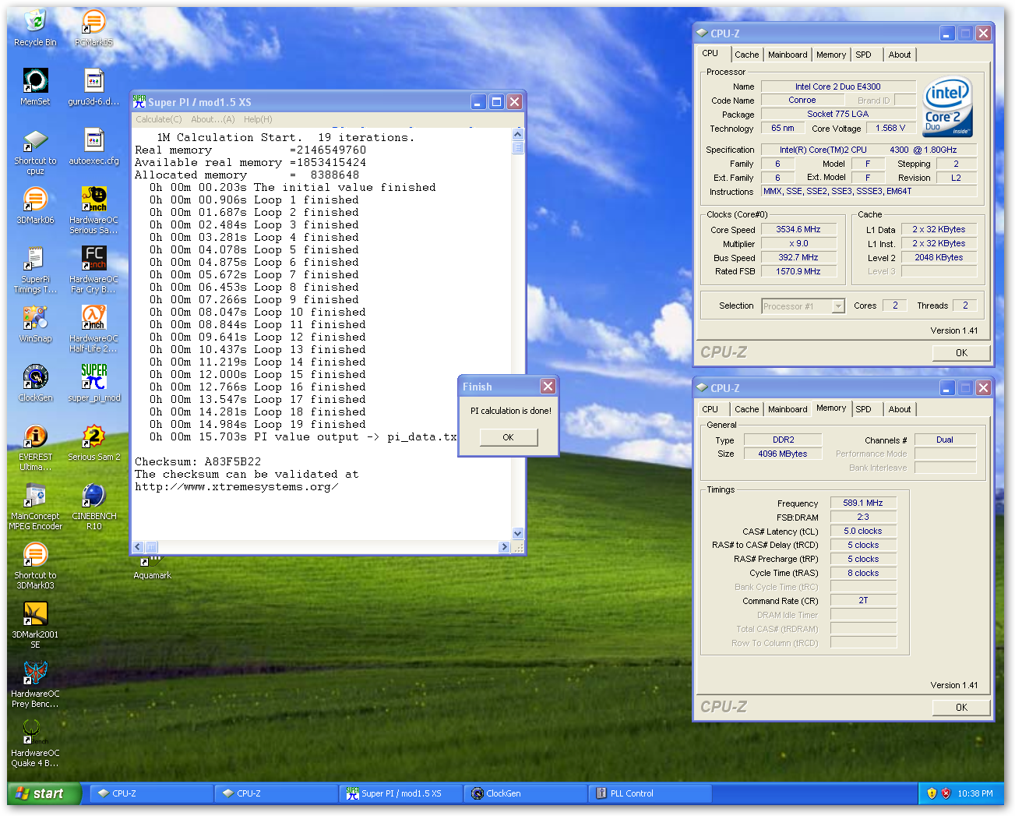Click the Core Speed 3534.6 MHz value
This screenshot has height=816, width=1015.
point(798,230)
